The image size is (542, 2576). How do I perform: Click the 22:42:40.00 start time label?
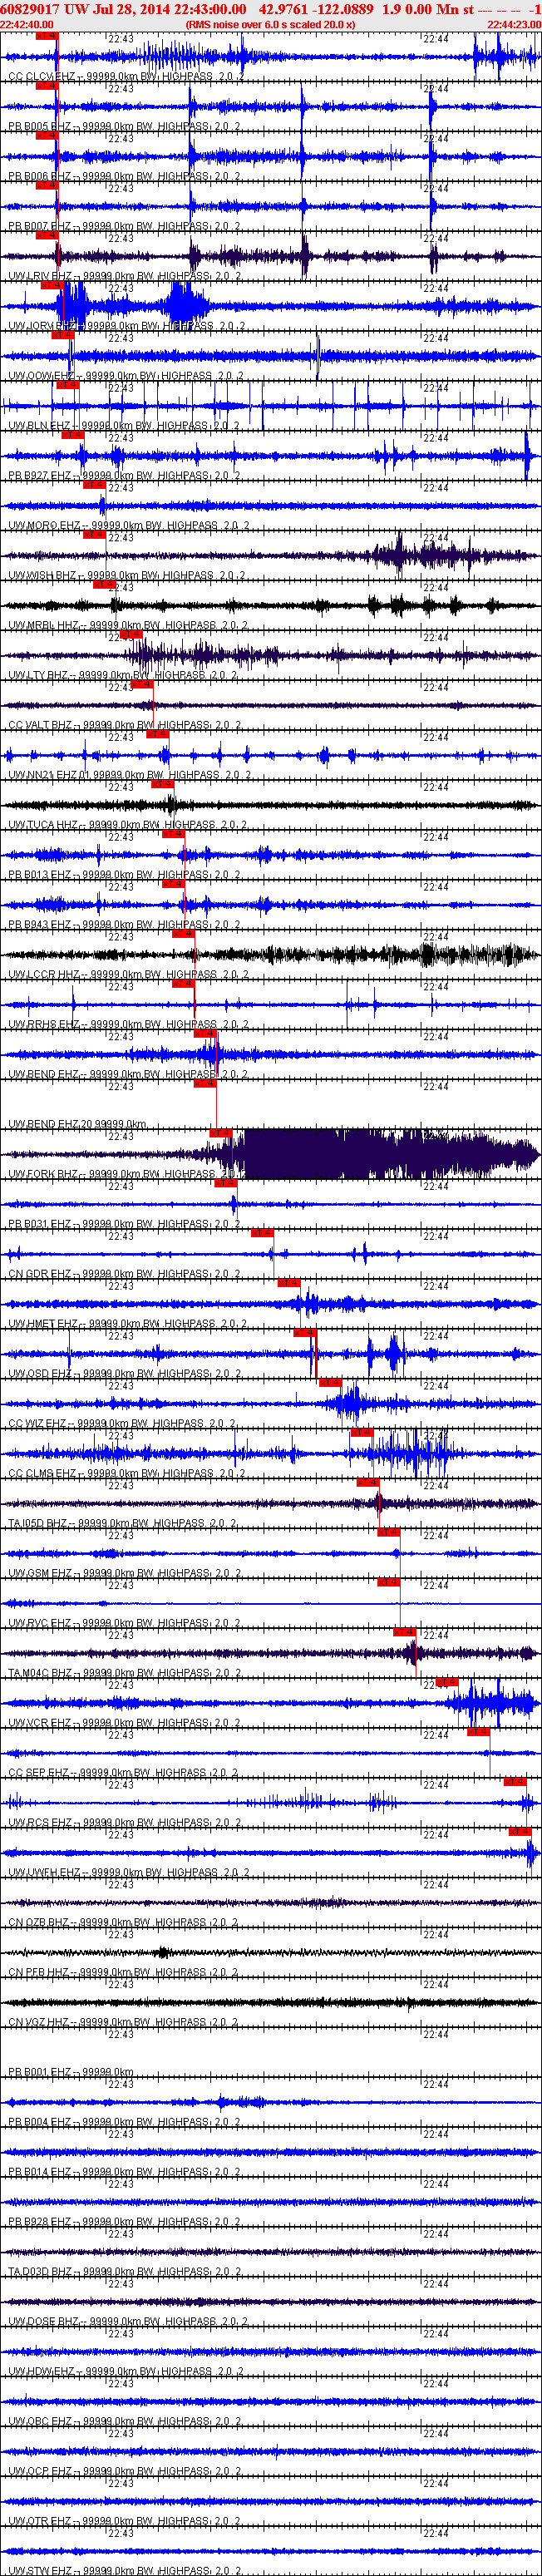(x=27, y=25)
